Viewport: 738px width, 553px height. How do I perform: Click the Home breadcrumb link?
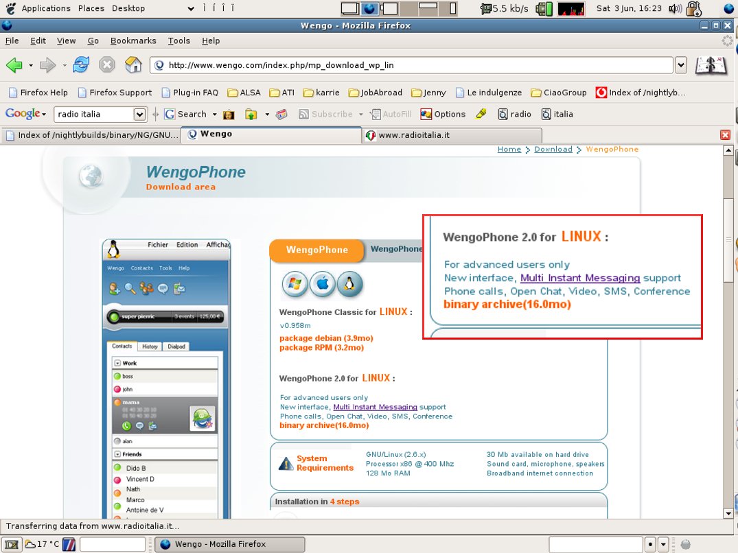point(509,150)
